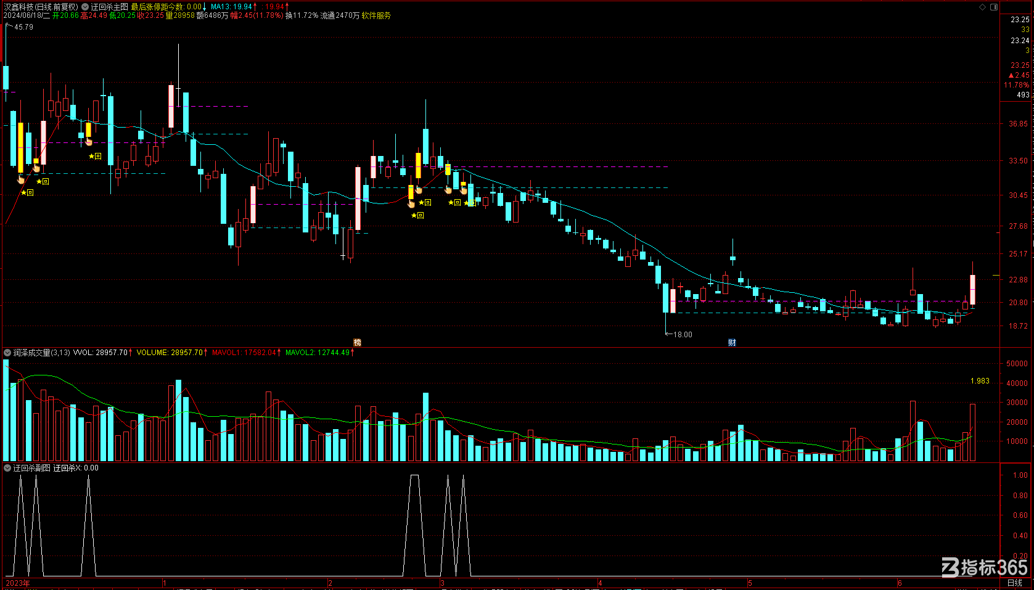Click the MAVOL2: 12744.49 label
Screen dimensions: 1034x590
pos(318,353)
